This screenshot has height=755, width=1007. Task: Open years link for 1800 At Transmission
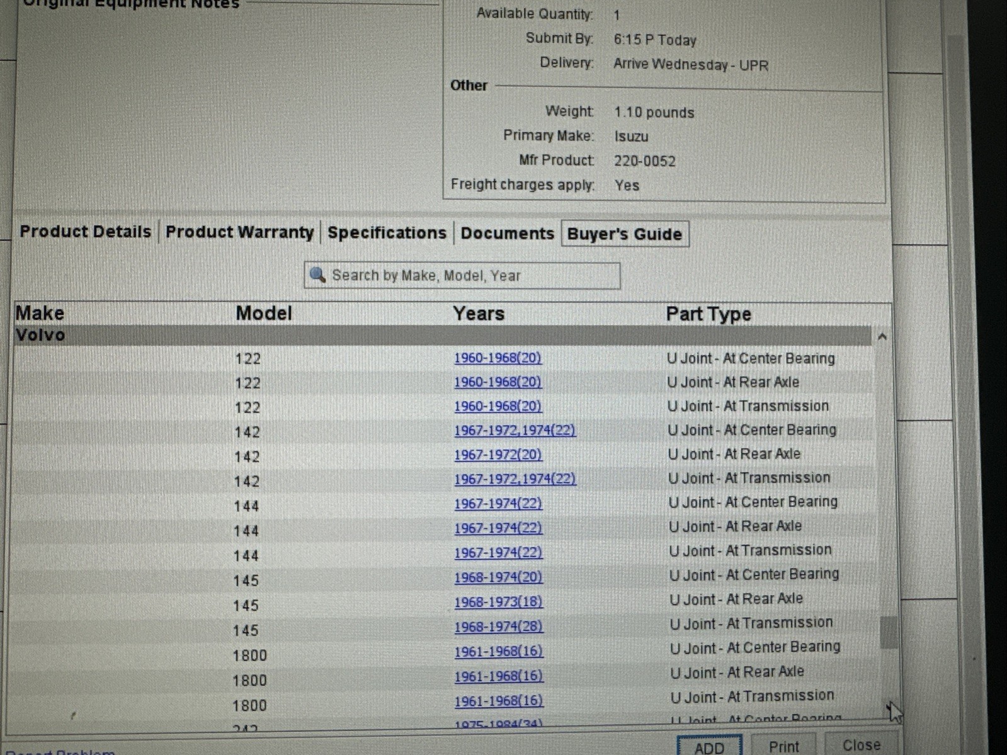[x=499, y=700]
